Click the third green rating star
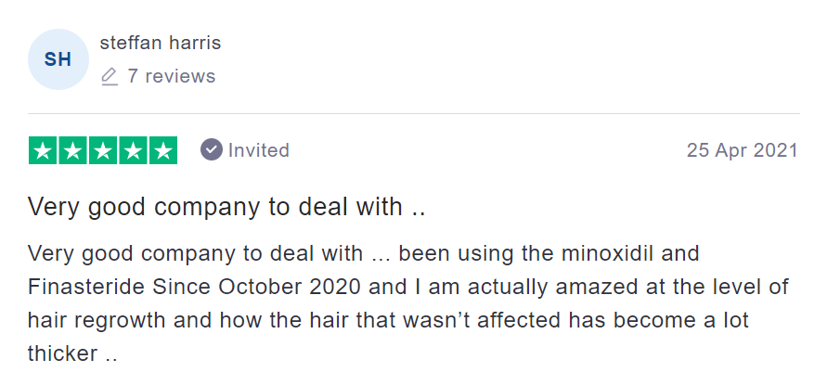 (x=103, y=150)
